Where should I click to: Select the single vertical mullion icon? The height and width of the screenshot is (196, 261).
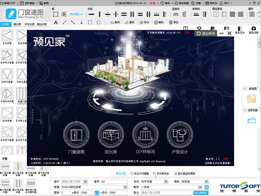click(x=100, y=14)
